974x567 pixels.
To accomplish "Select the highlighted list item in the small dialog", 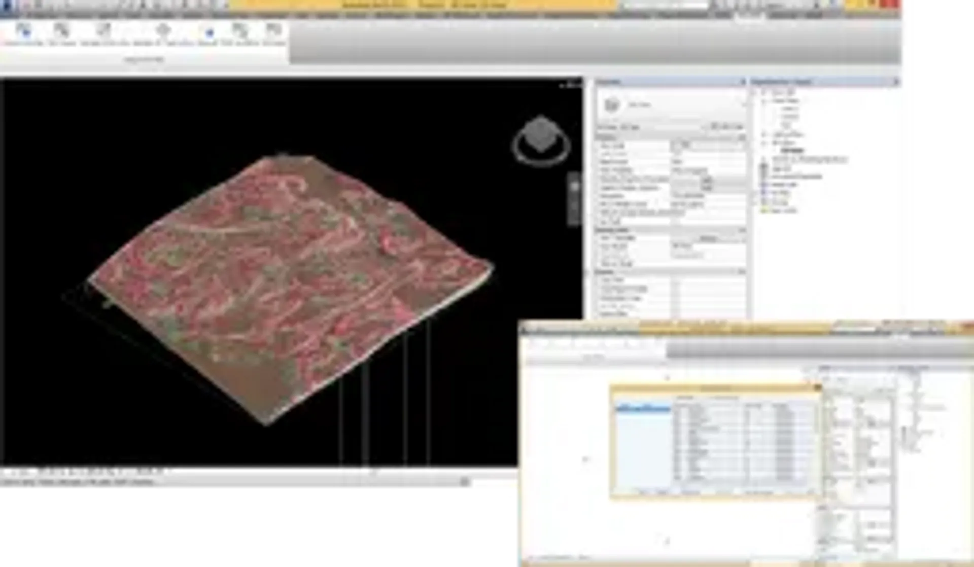I will click(x=643, y=408).
